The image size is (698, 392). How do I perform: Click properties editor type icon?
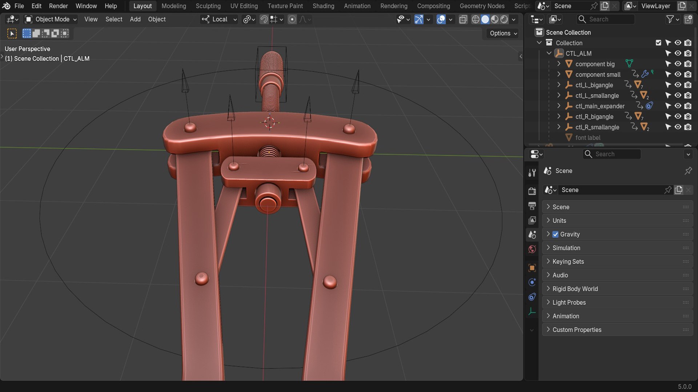point(537,154)
